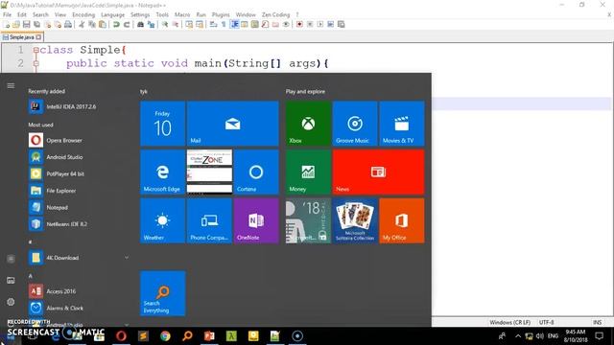Open the Edit menu in Notepad++

(x=22, y=14)
